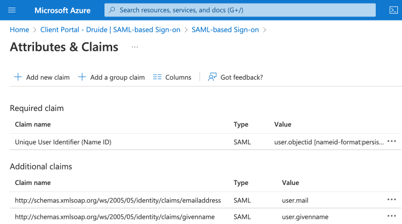Open the hamburger portal menu
Screen dimensions: 402x224
pyautogui.click(x=12, y=10)
